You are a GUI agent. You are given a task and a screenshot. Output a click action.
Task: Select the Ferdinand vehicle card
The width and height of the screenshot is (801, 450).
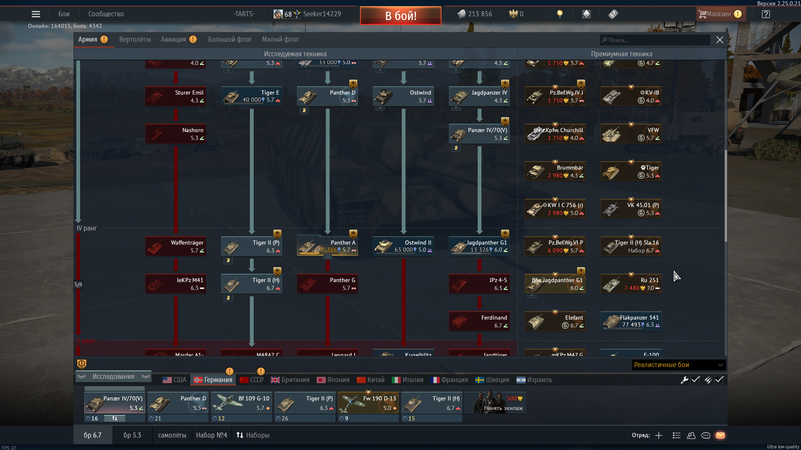[479, 321]
